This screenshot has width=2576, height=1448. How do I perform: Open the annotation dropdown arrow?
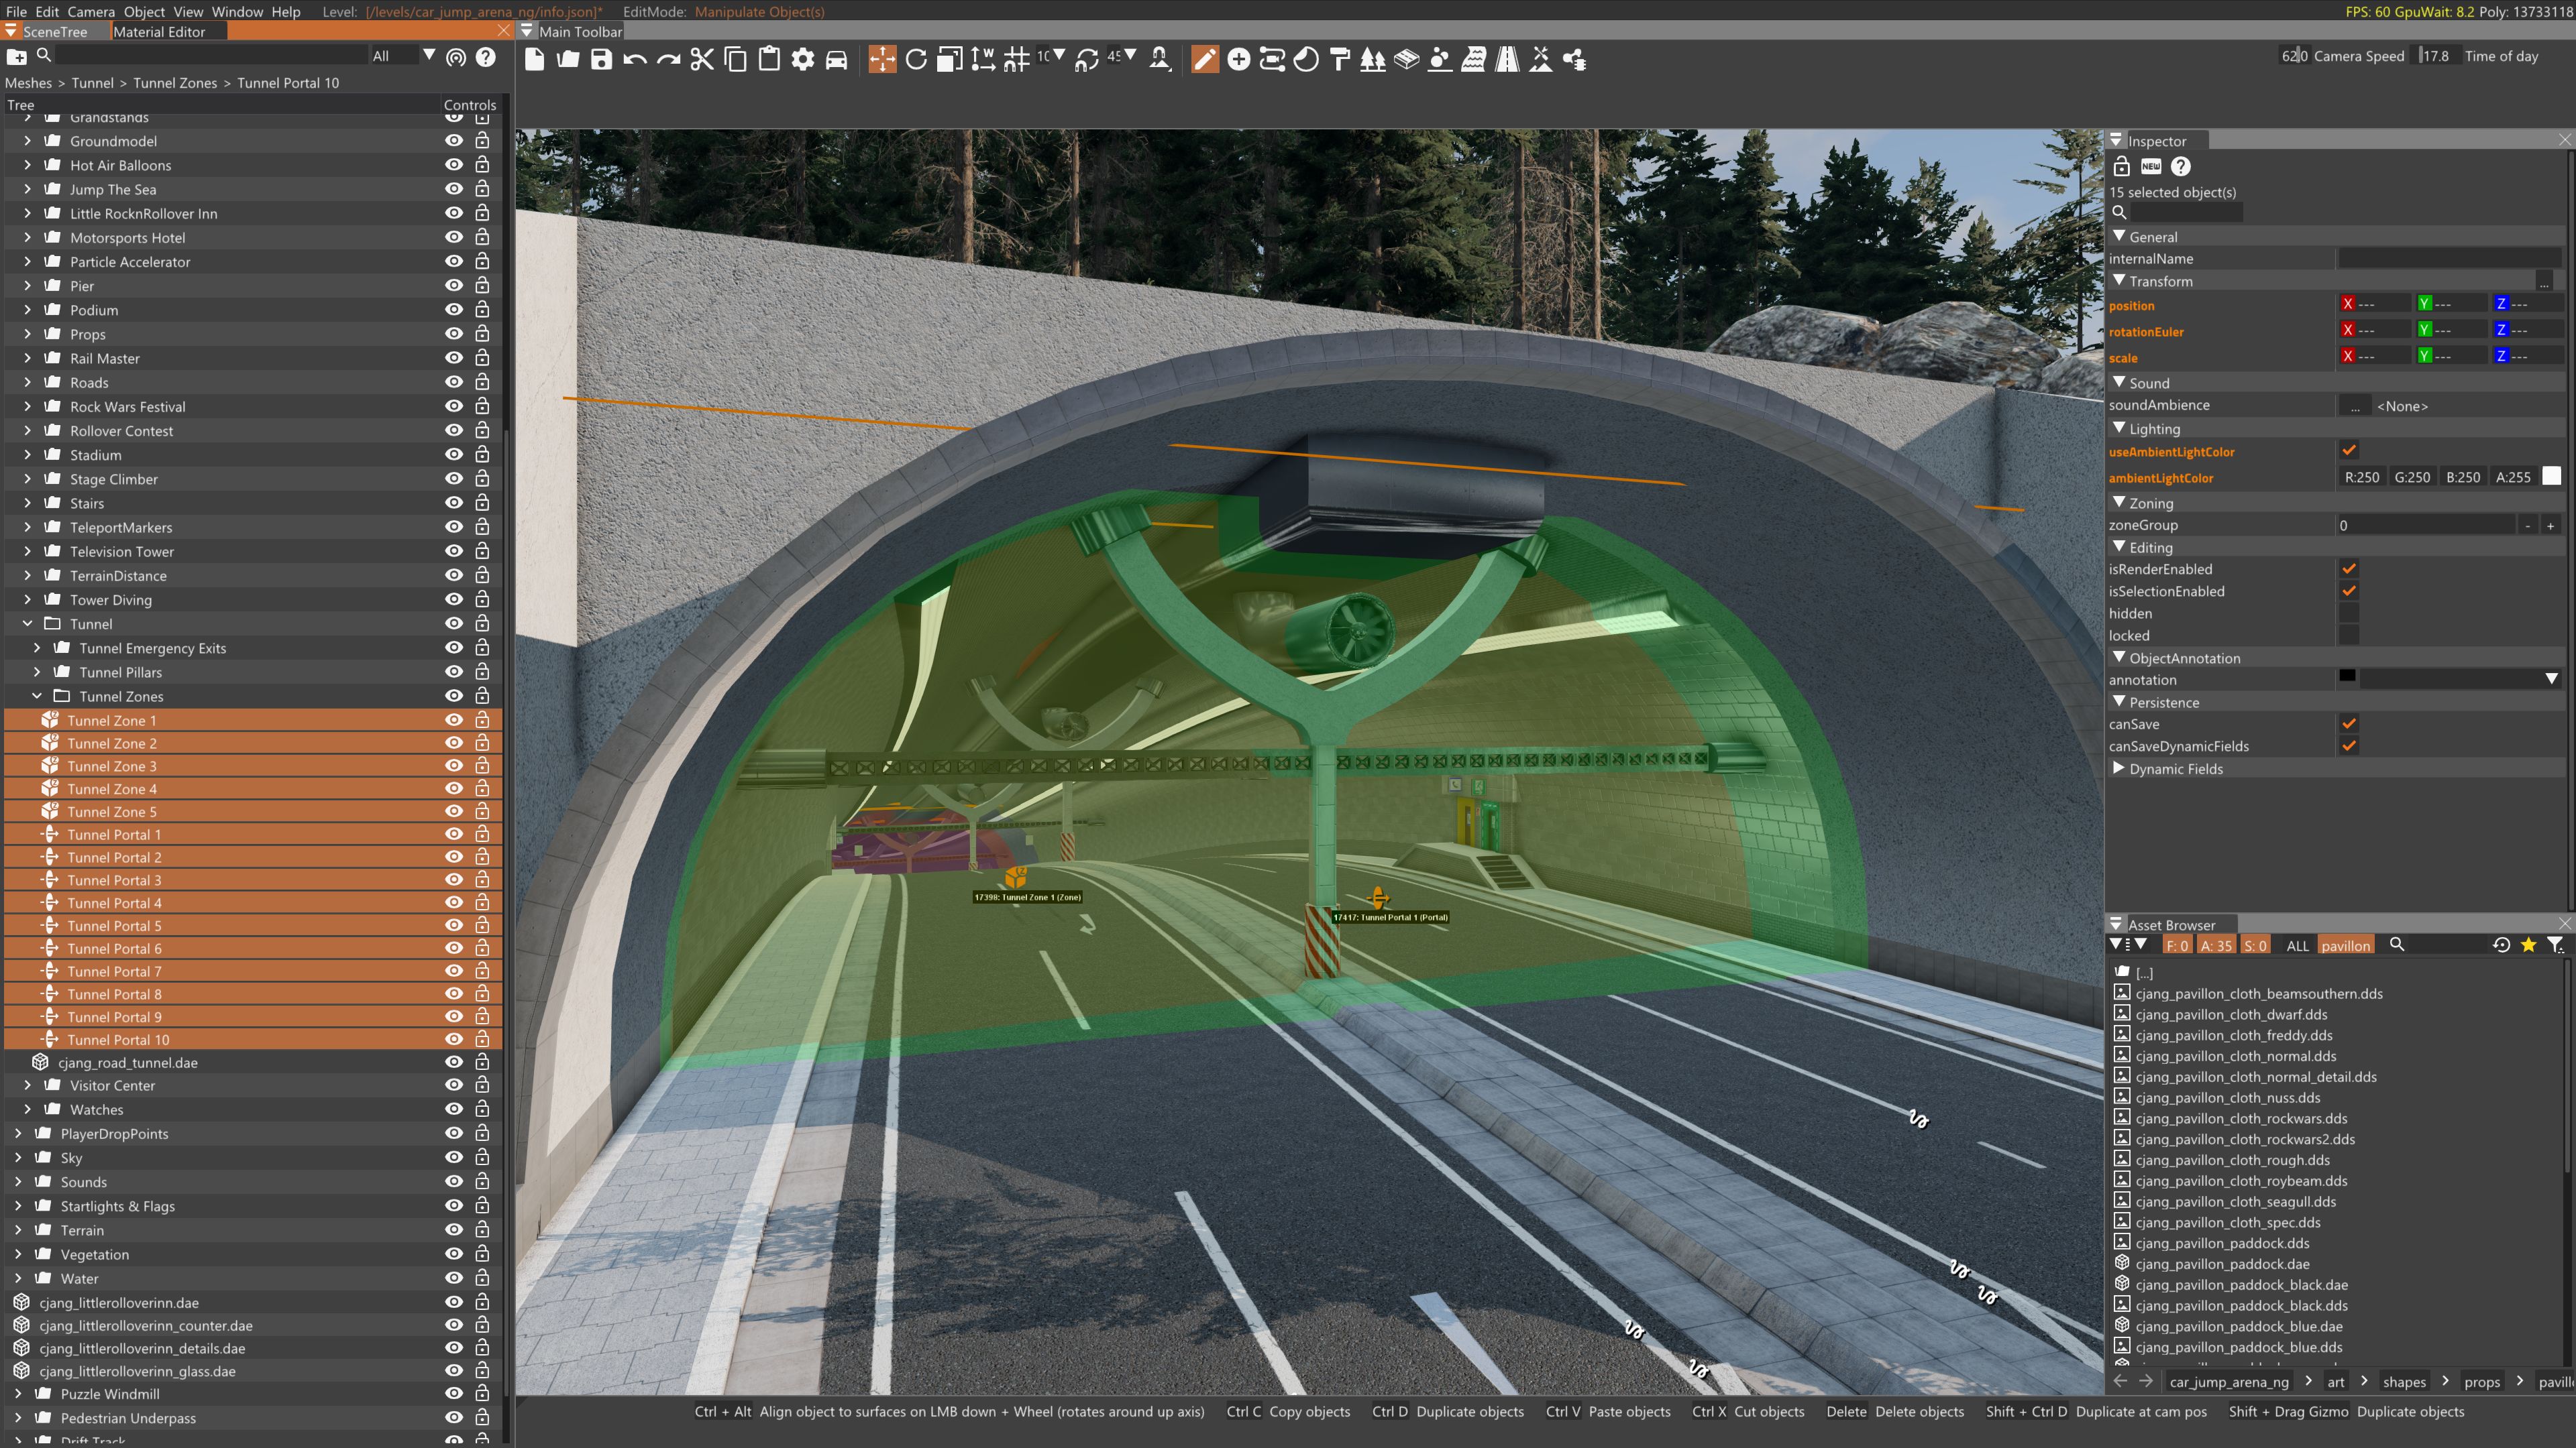2551,678
